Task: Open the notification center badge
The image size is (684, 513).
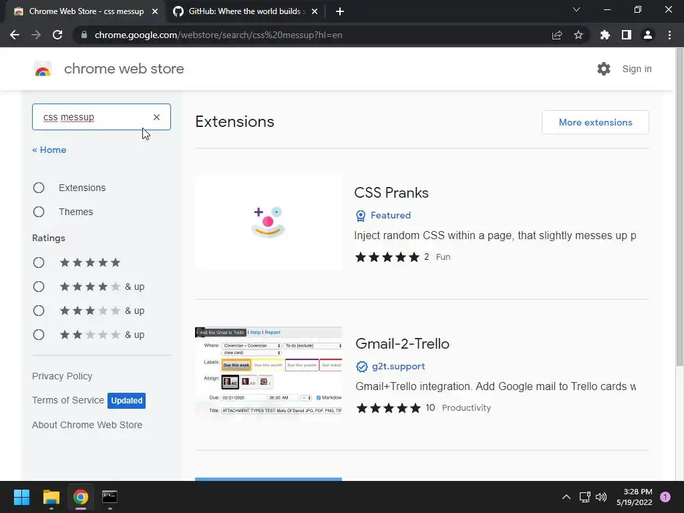Action: (665, 497)
